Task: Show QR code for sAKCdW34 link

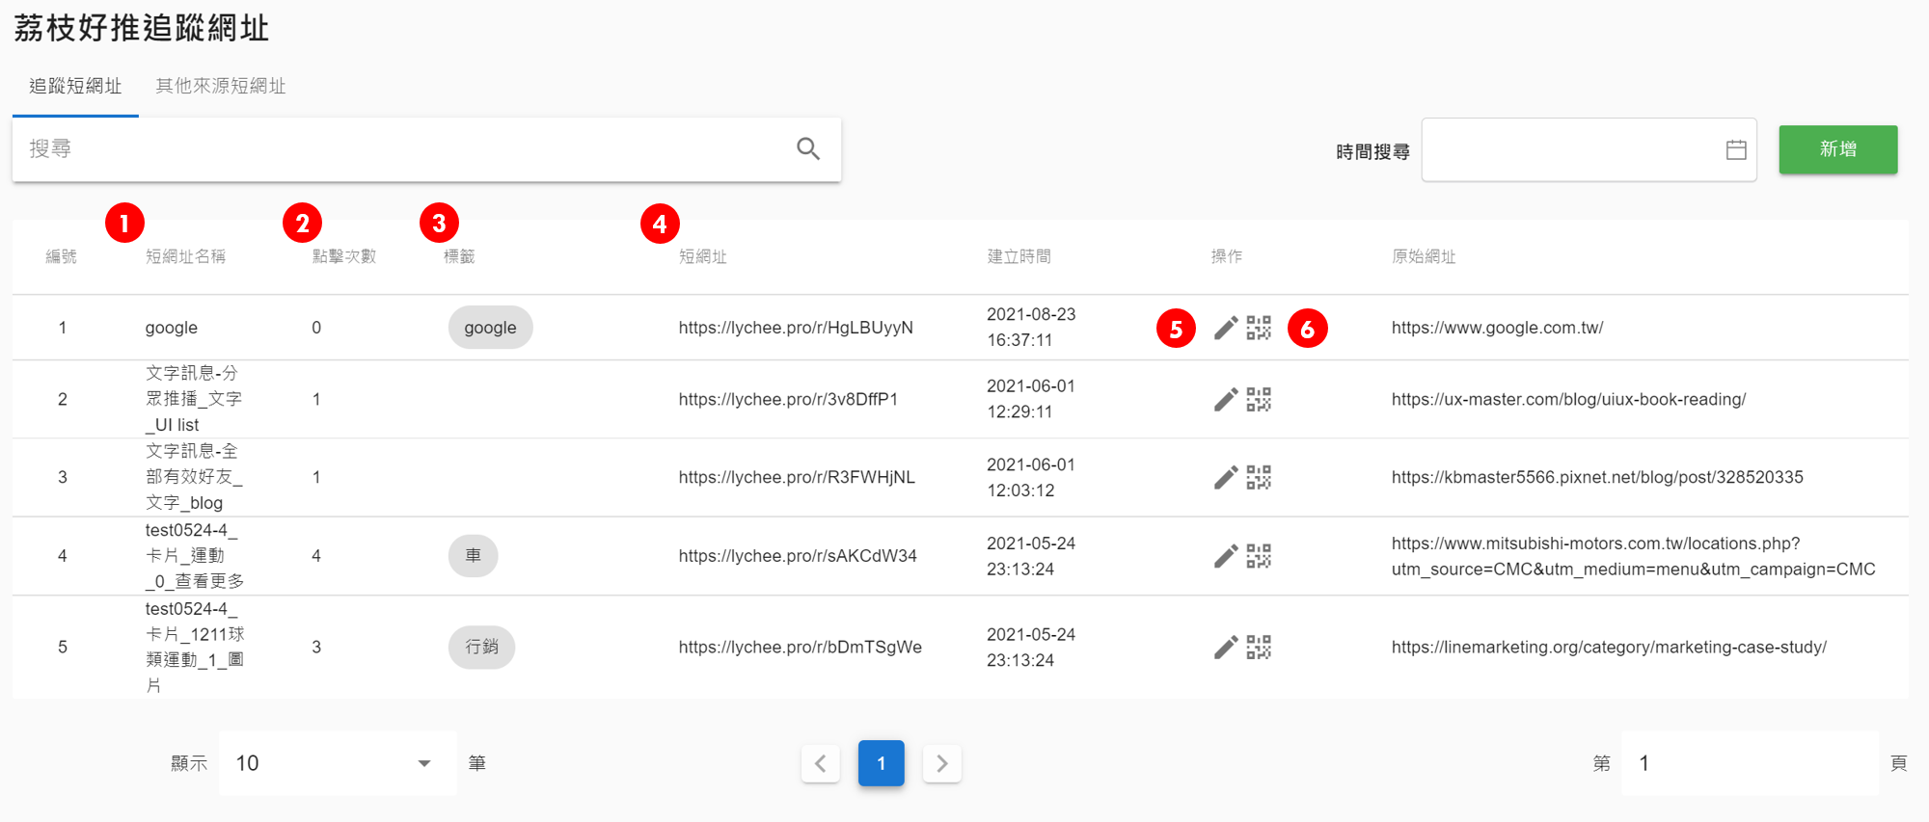Action: pyautogui.click(x=1259, y=556)
